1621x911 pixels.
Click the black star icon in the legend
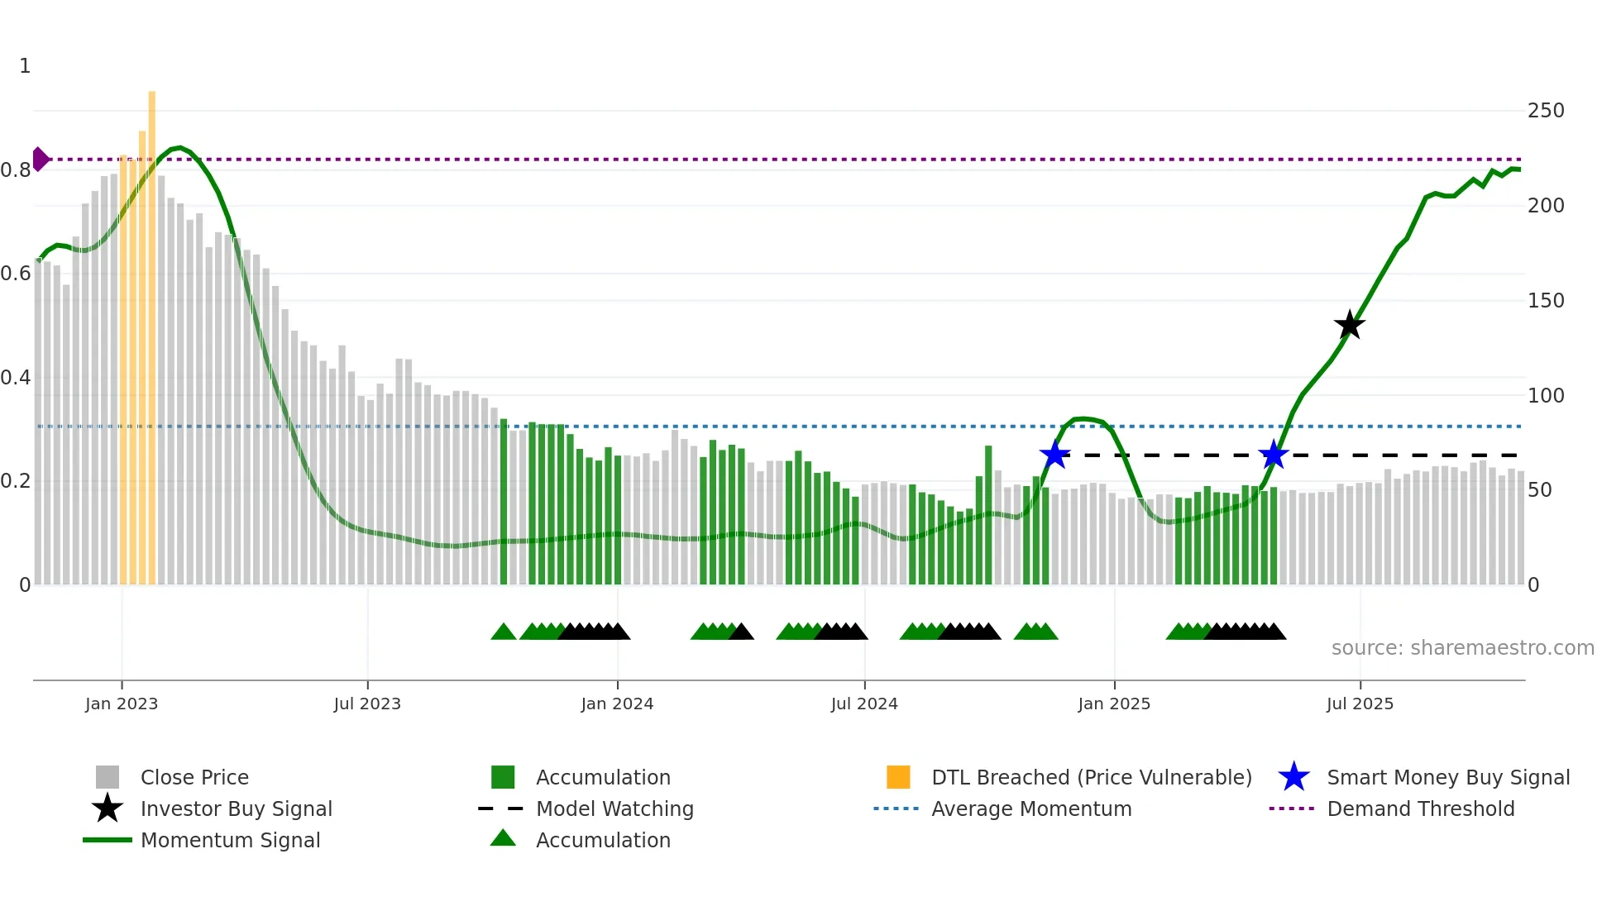108,808
